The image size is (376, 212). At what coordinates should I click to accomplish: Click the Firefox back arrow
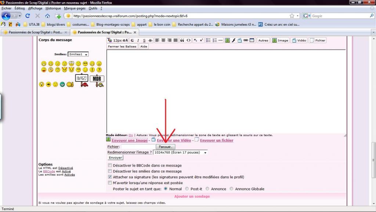(6, 16)
